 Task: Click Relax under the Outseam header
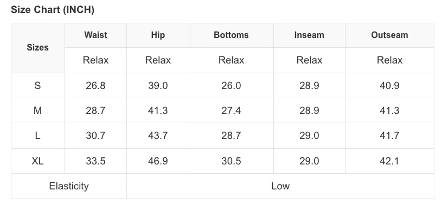coord(389,60)
